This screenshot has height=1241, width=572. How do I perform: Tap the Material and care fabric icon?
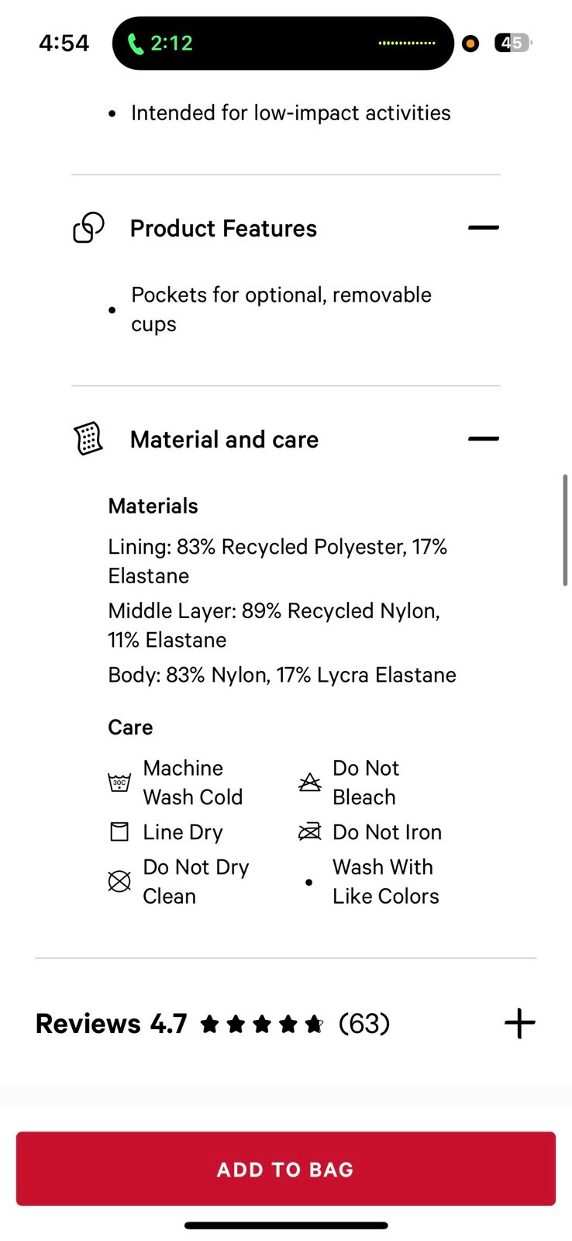pos(88,439)
